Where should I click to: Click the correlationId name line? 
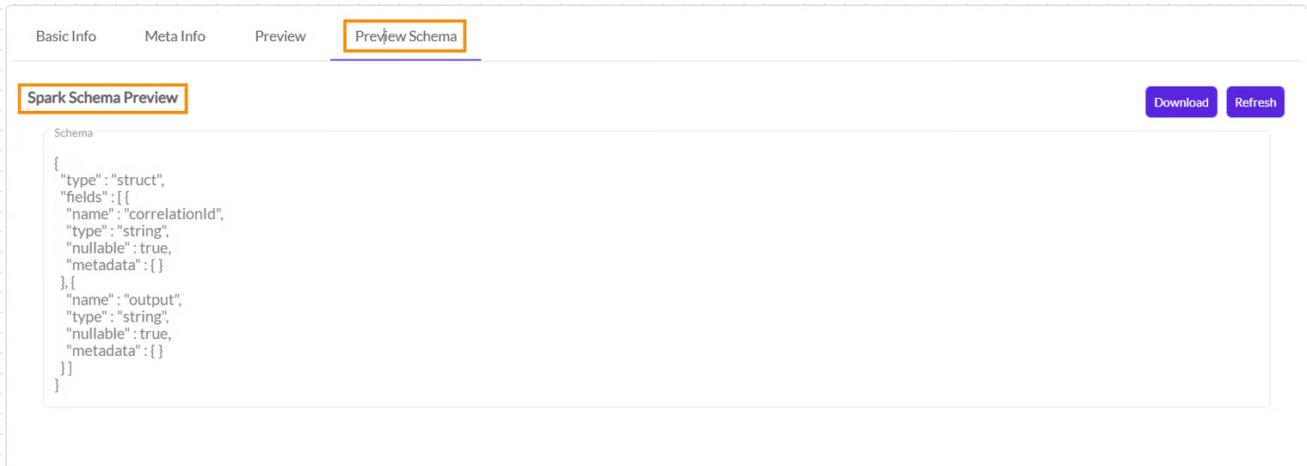144,214
